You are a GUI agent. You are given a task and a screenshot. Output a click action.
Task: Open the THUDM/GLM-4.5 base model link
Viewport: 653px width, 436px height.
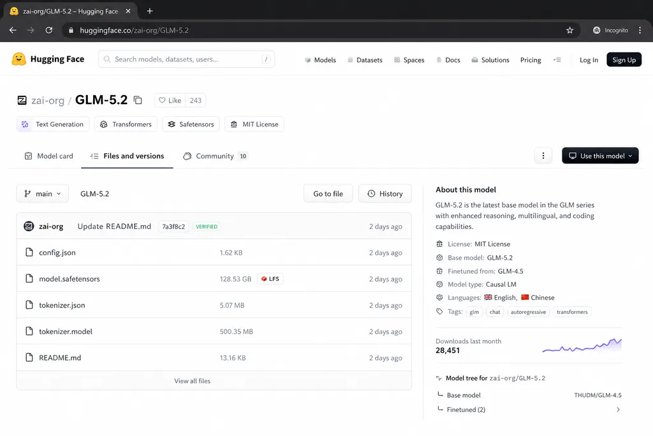(598, 395)
